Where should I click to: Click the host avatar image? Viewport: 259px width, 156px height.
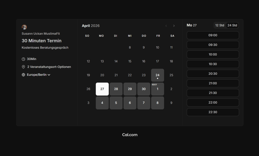tap(24, 27)
